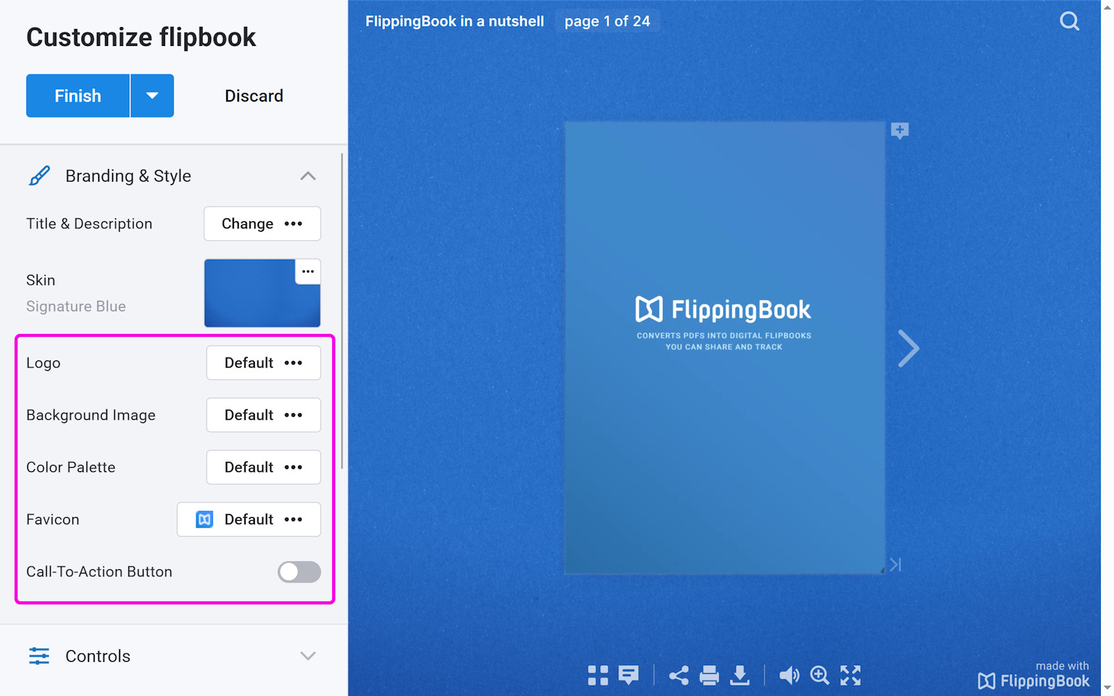This screenshot has width=1114, height=696.
Task: Jump to the last page
Action: click(895, 564)
